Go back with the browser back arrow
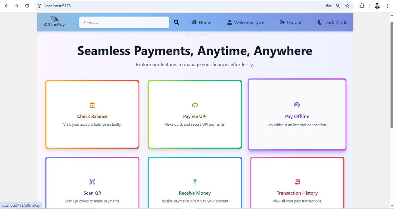 (6, 6)
